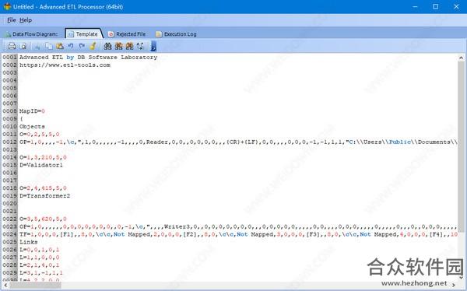Image resolution: width=467 pixels, height=291 pixels.
Task: Click the Clear broom icon
Action: tap(93, 46)
